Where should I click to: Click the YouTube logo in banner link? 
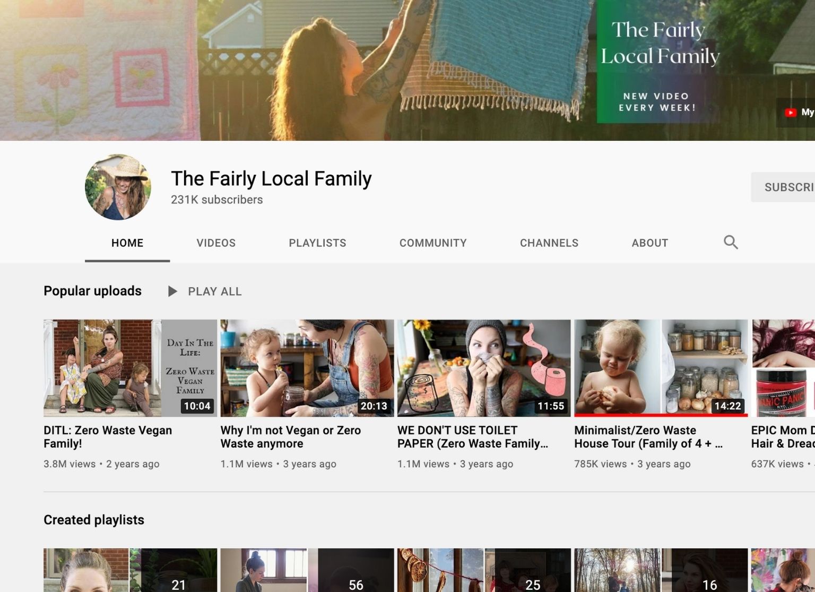(x=791, y=112)
